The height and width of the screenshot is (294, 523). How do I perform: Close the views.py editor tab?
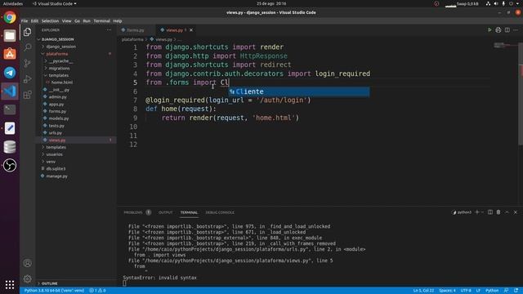(x=191, y=30)
